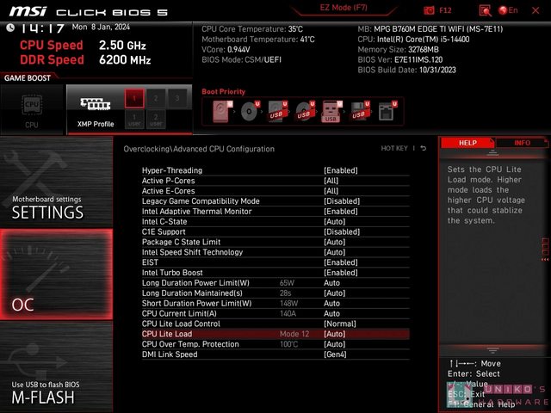551x413 pixels.
Task: Select the first hard drive boot priority icon
Action: tap(222, 111)
